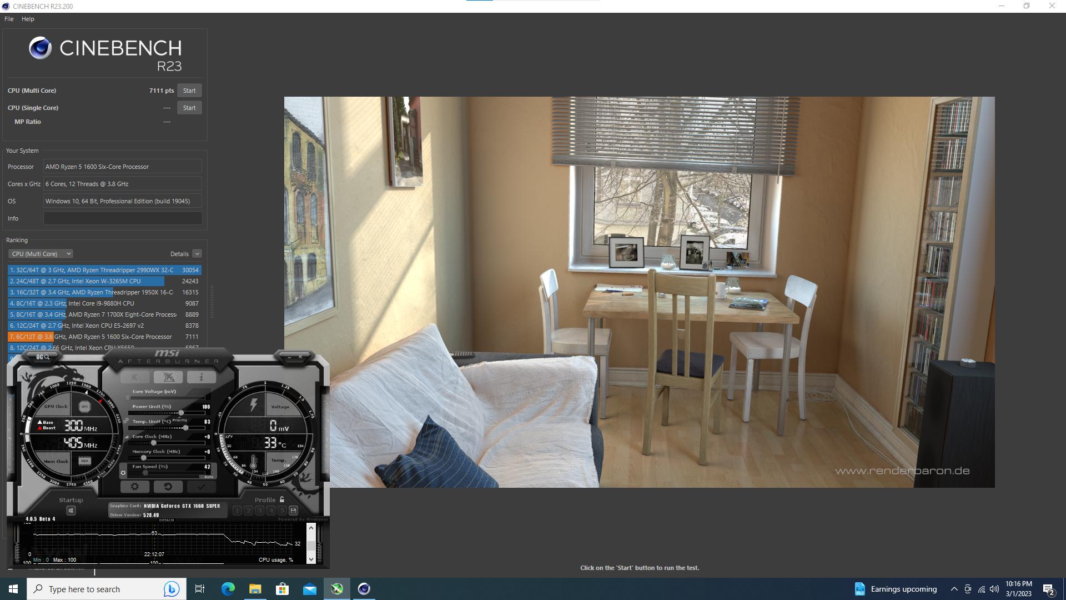Select ranking row 6 Xeon E5-2697 v2
Screen dimensions: 1066x600
(x=104, y=326)
